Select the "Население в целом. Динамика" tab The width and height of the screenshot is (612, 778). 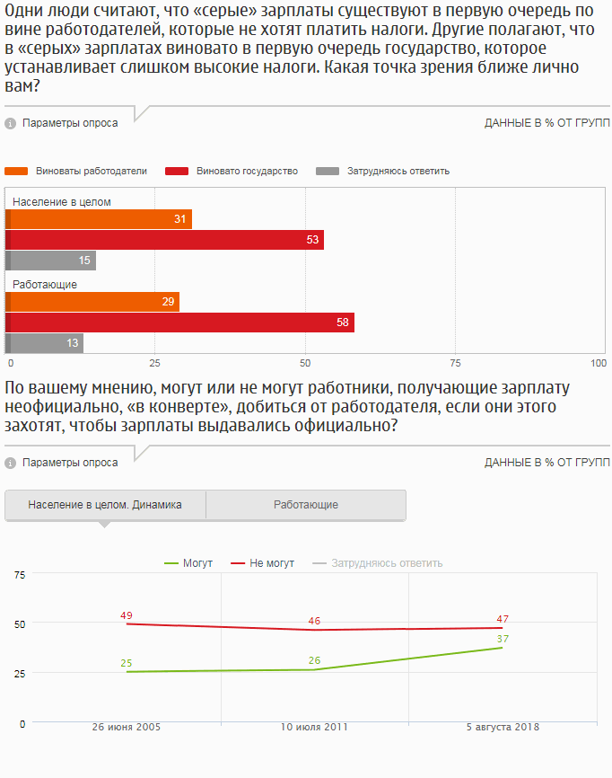coord(105,505)
